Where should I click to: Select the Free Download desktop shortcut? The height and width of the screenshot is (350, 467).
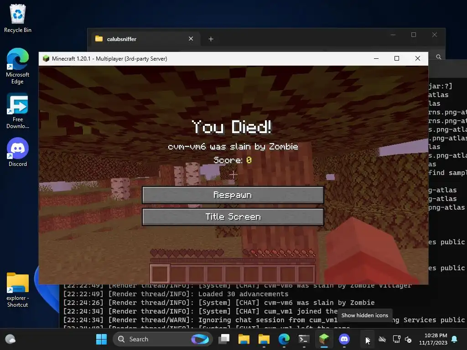click(x=18, y=111)
